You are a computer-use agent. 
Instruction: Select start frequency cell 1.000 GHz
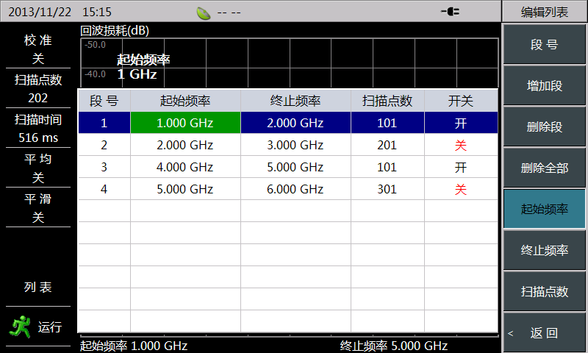185,123
